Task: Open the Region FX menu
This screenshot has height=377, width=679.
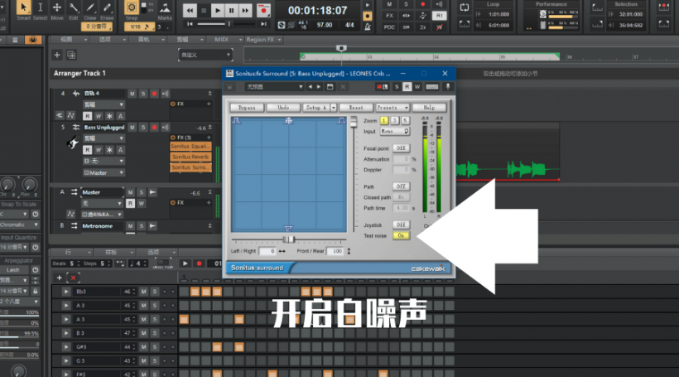Action: (263, 40)
